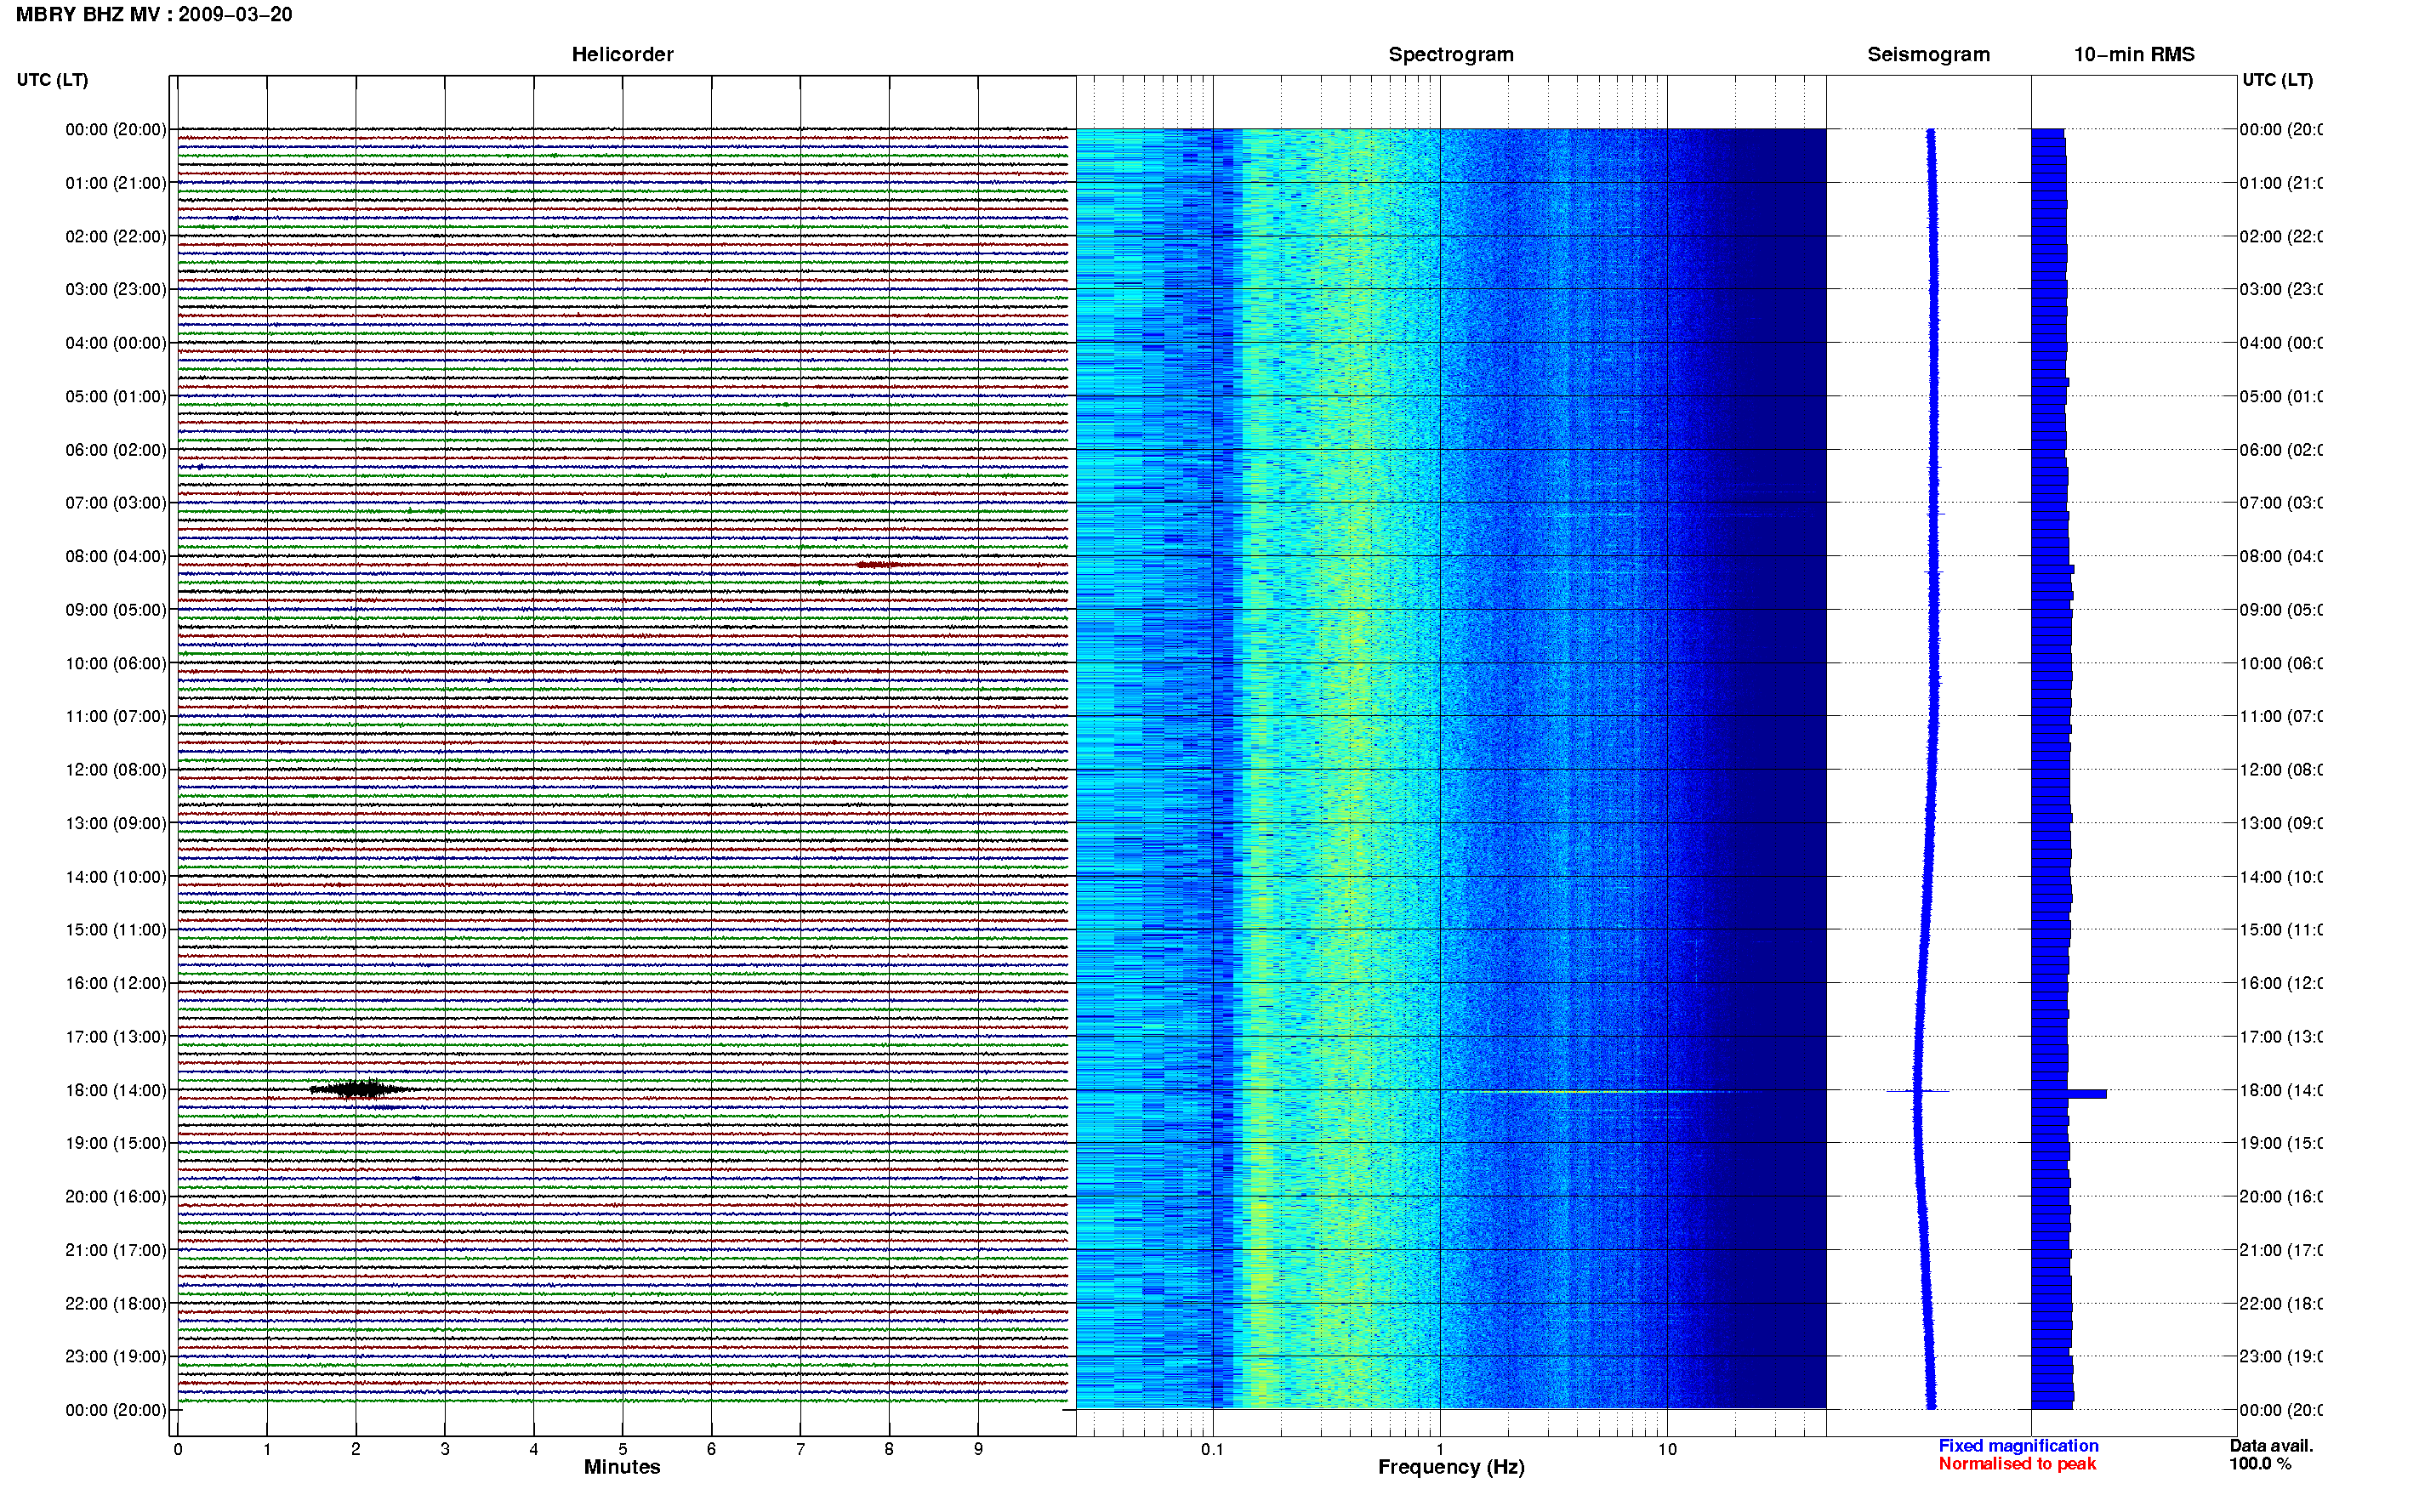
Task: Click the right-side '12:00 (08:' time label
Action: click(x=2280, y=770)
